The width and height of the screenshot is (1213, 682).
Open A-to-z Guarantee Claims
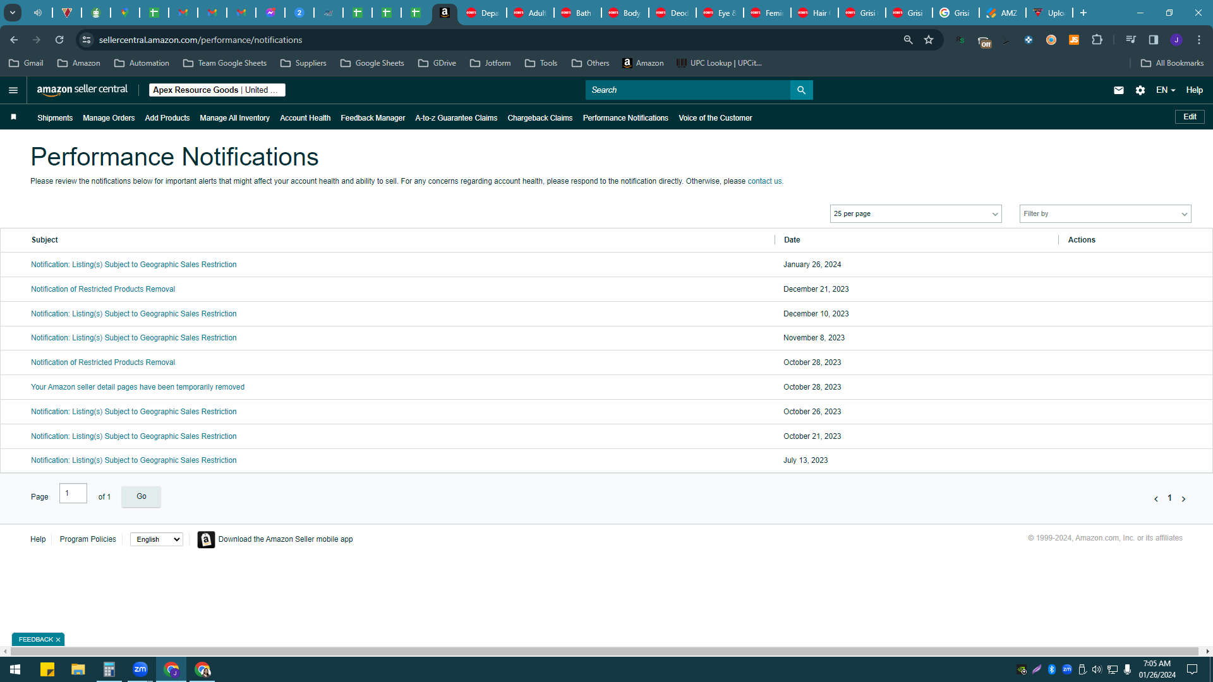pos(456,118)
